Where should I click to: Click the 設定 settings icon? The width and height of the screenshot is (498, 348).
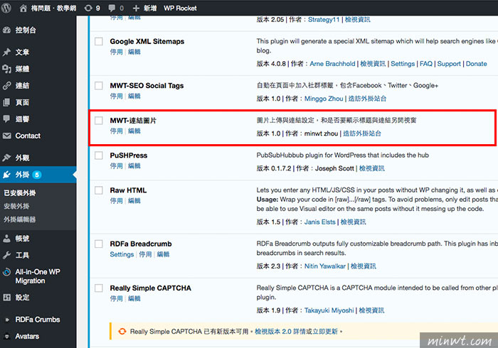[6, 298]
